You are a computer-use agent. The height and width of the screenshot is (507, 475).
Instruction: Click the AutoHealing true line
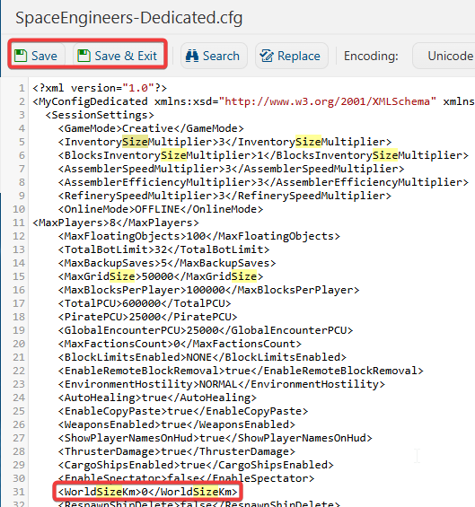click(157, 398)
